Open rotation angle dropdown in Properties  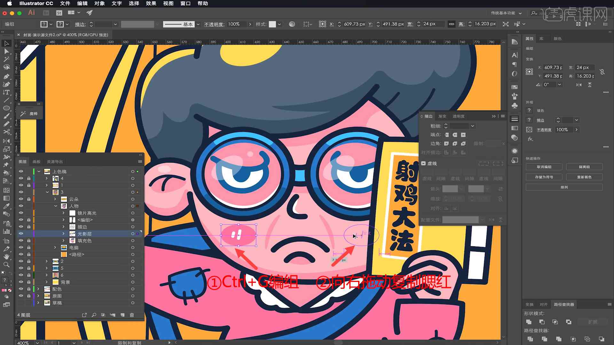559,85
